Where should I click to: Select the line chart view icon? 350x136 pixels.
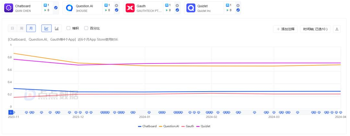click(x=46, y=28)
